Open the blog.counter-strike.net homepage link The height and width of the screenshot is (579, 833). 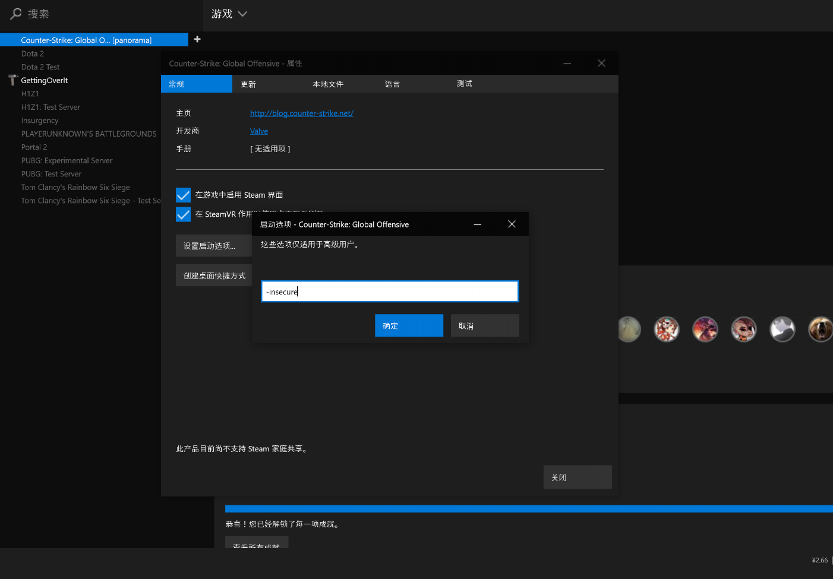pos(302,113)
